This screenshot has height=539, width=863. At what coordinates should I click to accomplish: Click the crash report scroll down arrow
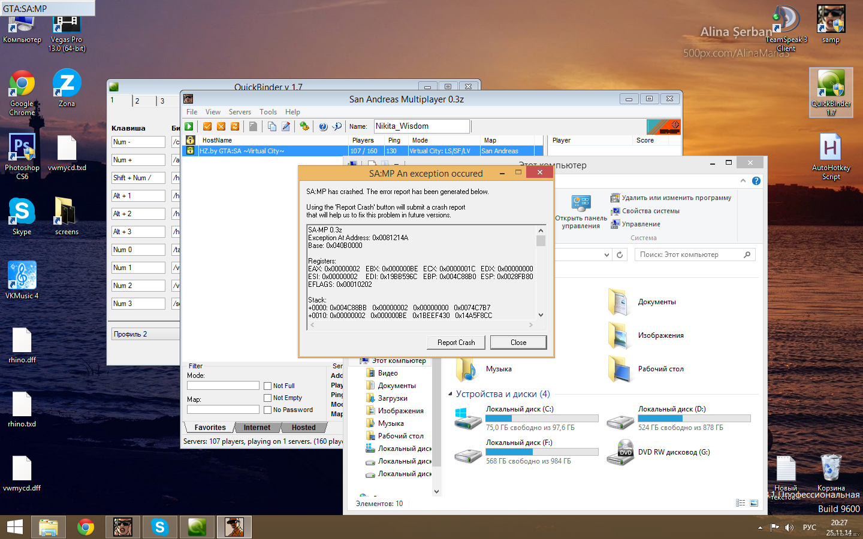point(541,315)
